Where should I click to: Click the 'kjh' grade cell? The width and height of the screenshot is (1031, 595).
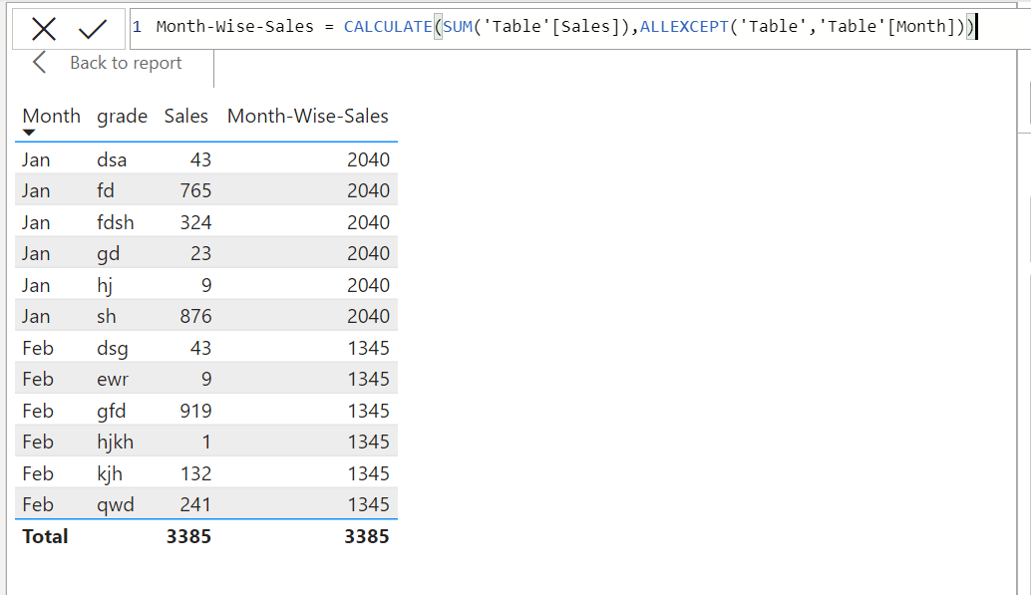pos(109,474)
